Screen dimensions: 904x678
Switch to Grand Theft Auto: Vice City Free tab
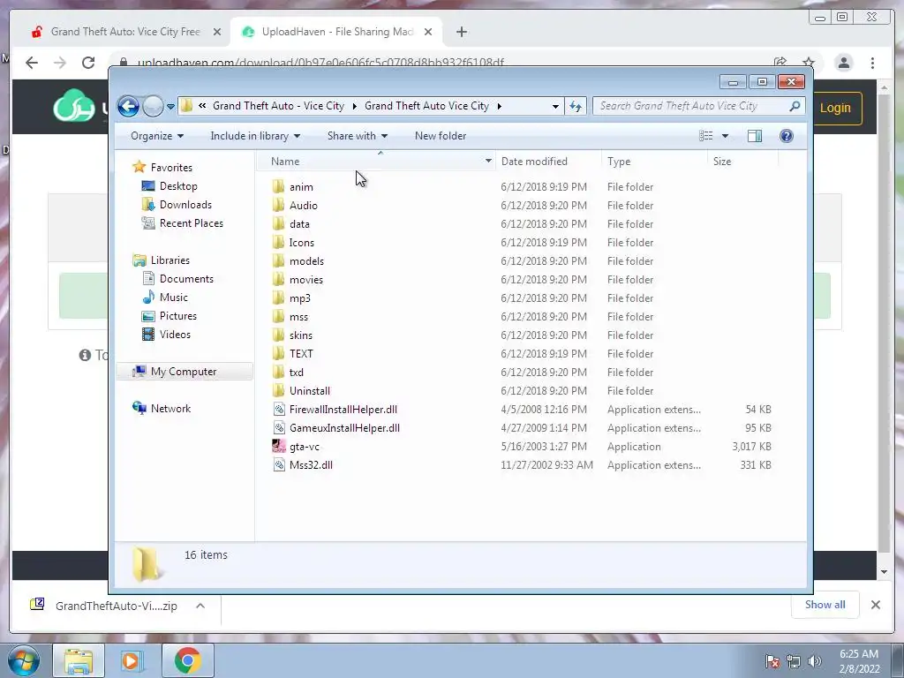125,32
